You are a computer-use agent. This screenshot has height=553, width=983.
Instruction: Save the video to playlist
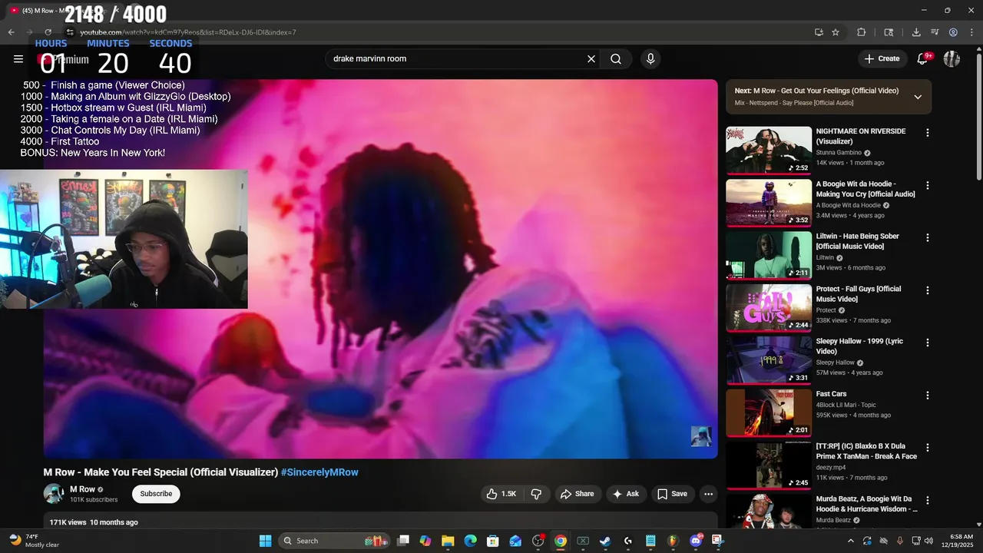(672, 494)
